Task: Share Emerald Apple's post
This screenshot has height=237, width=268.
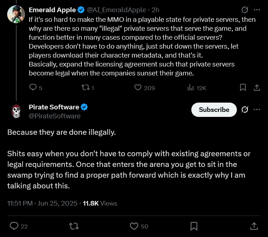Action: 257,88
